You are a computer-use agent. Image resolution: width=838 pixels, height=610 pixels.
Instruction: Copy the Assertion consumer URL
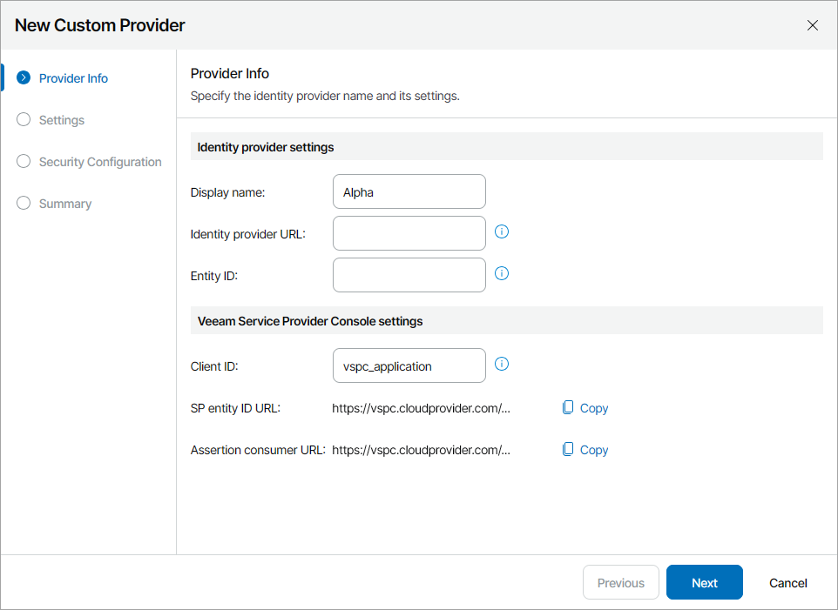(585, 450)
